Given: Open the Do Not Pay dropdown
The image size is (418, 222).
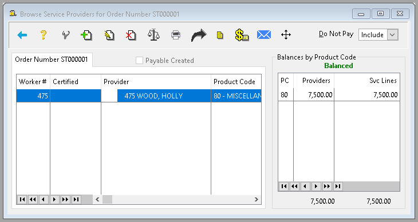Looking at the screenshot, I should tap(392, 35).
